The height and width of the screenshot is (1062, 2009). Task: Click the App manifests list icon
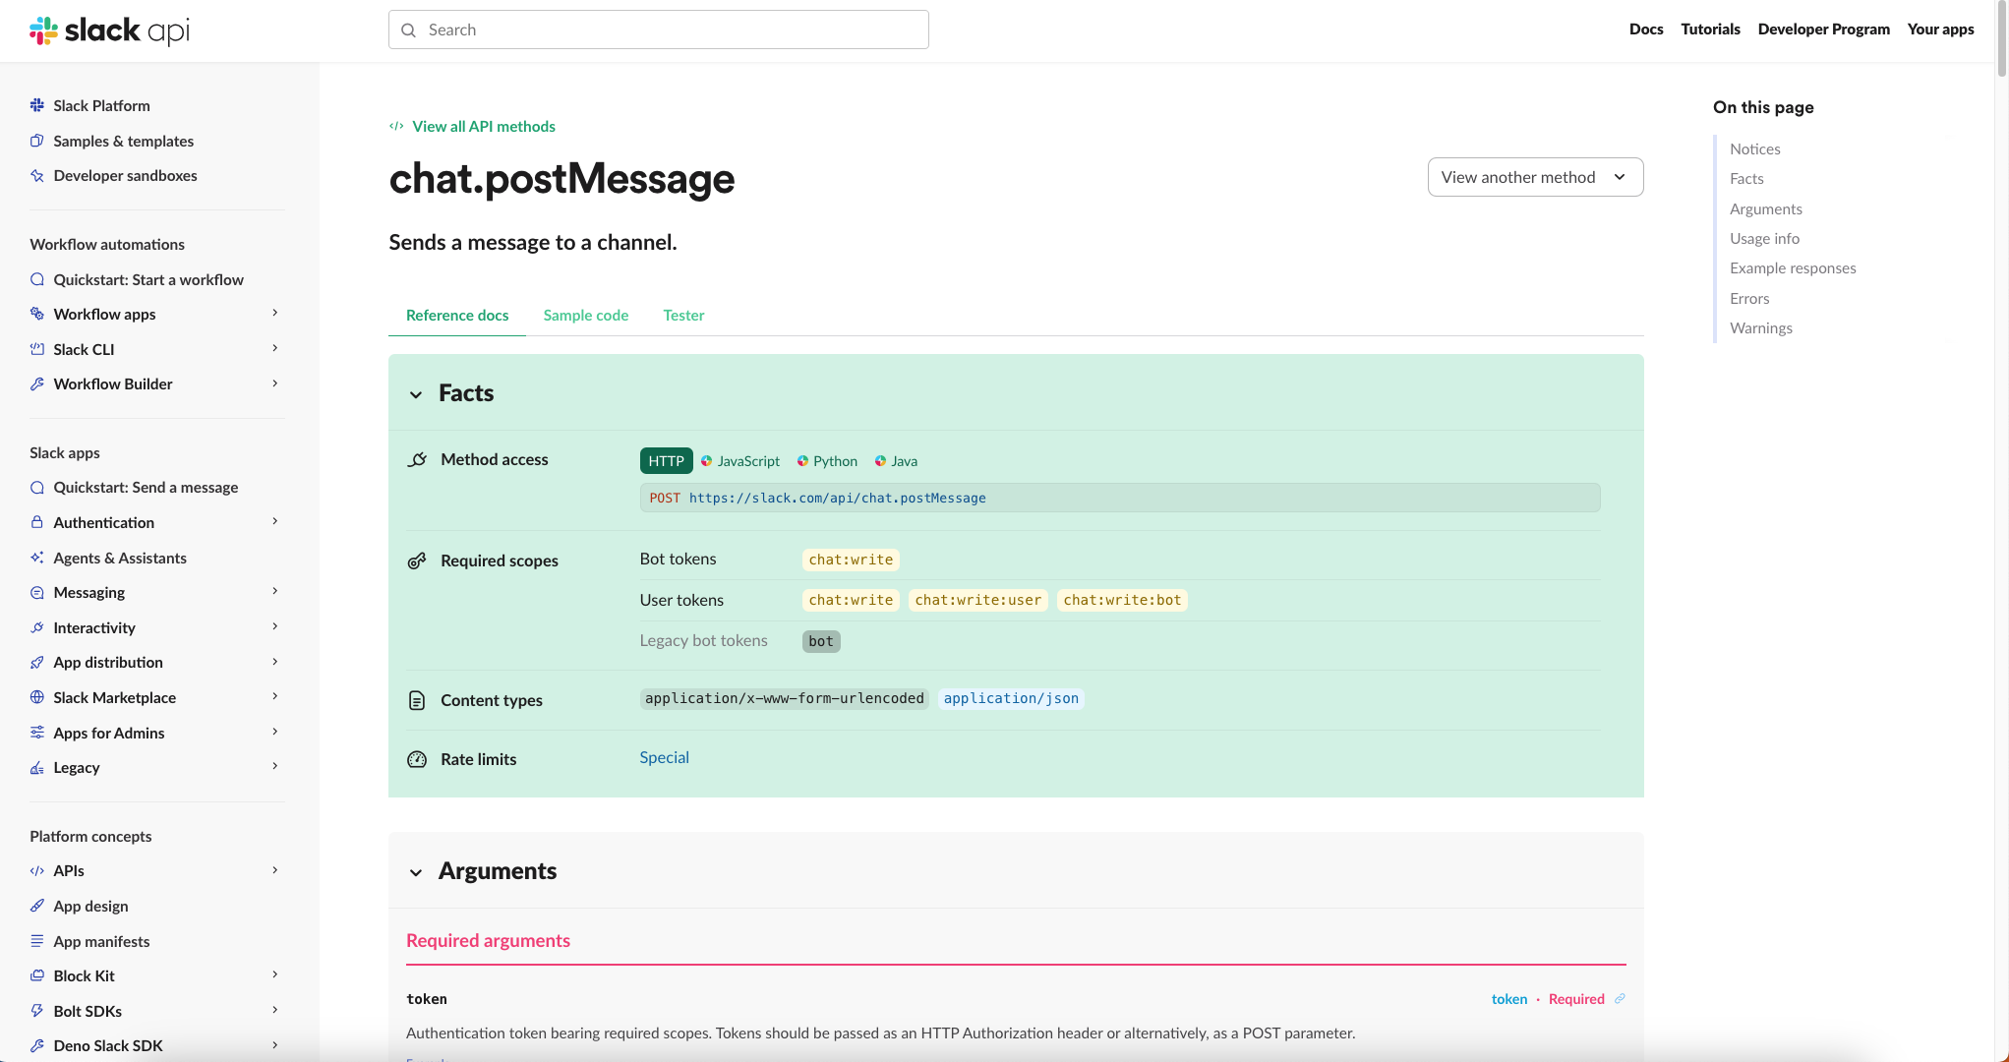point(37,941)
